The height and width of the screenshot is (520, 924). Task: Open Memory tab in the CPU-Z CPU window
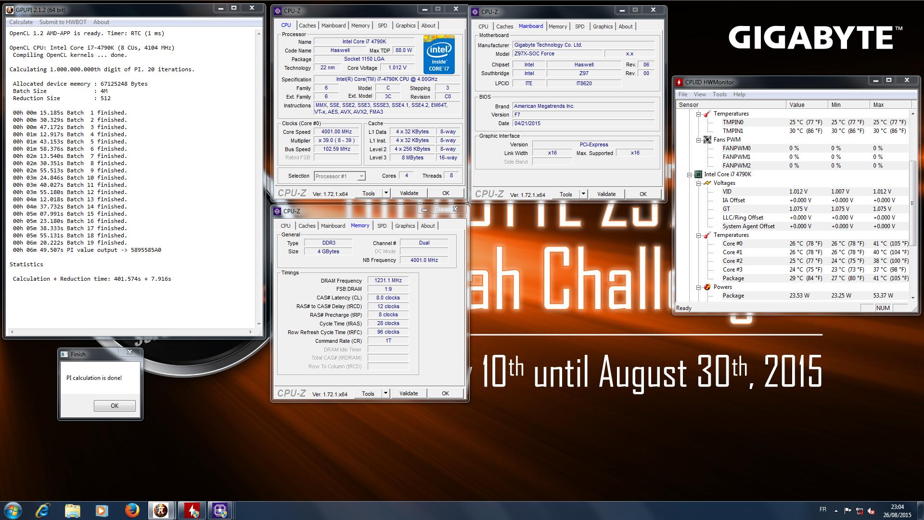[x=360, y=26]
